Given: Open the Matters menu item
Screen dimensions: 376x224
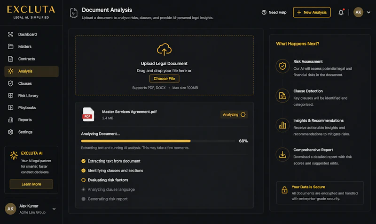Looking at the screenshot, I should click(x=31, y=46).
